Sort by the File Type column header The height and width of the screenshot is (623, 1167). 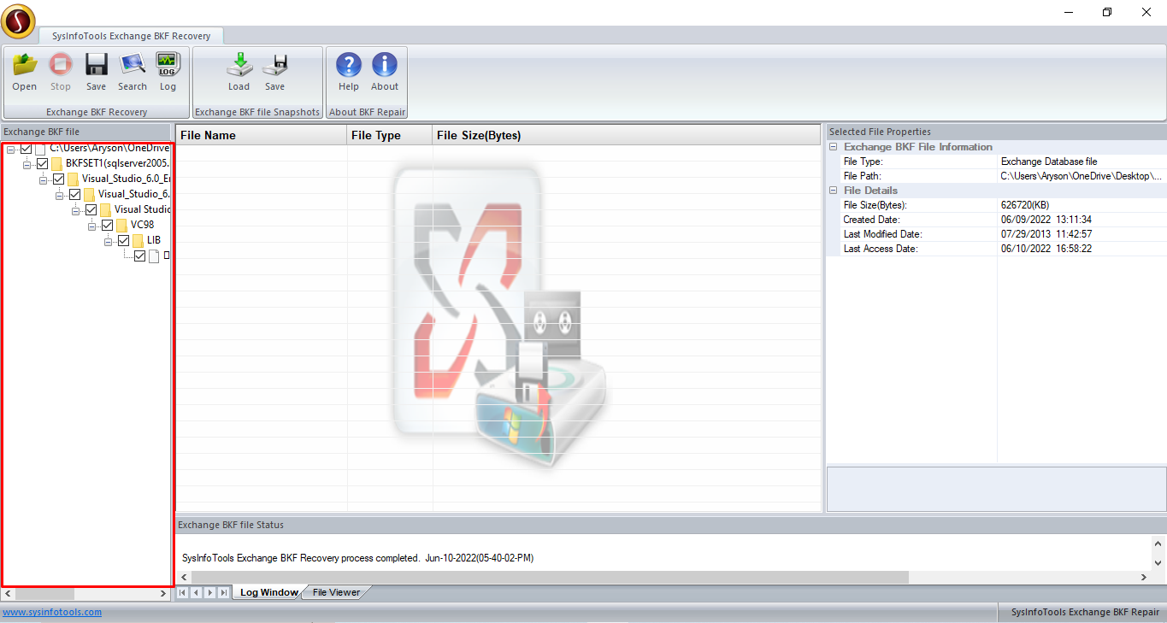pos(389,135)
